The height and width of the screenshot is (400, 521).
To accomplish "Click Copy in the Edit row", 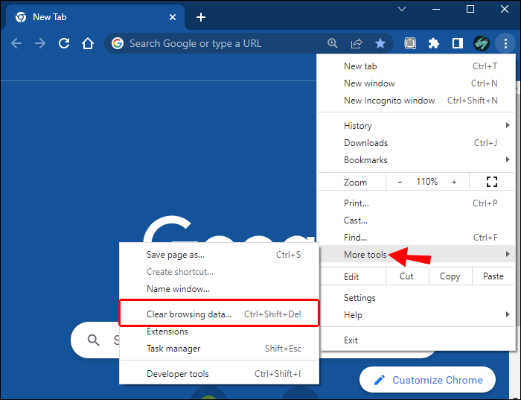I will pyautogui.click(x=450, y=276).
